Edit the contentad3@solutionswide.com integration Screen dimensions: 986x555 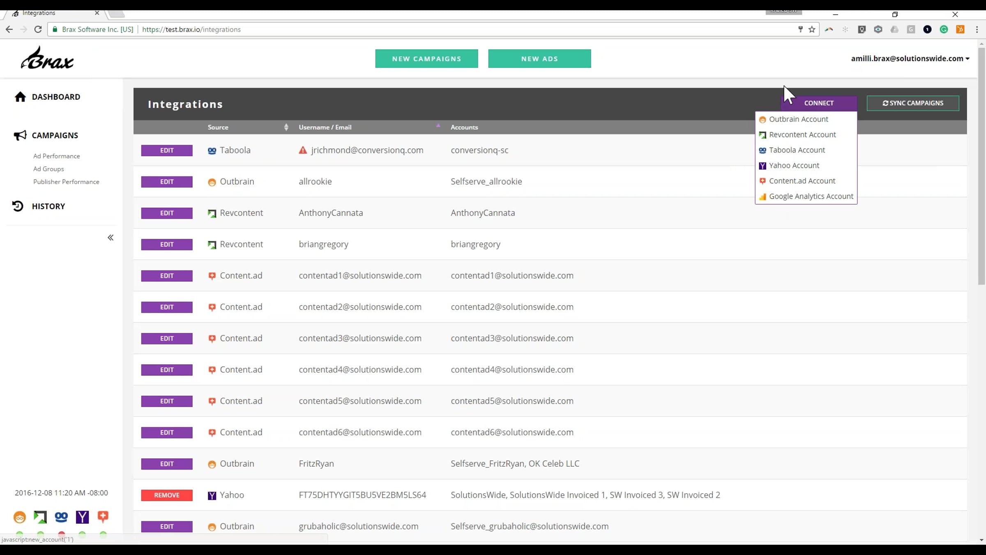tap(167, 338)
